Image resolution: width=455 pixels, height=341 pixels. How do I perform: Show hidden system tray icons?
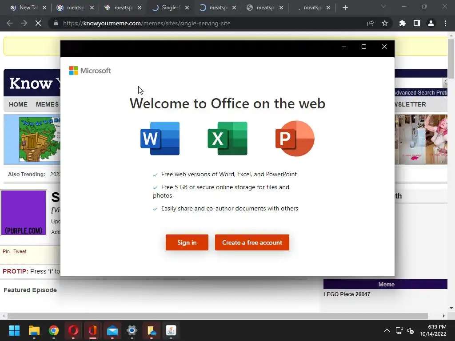point(387,330)
